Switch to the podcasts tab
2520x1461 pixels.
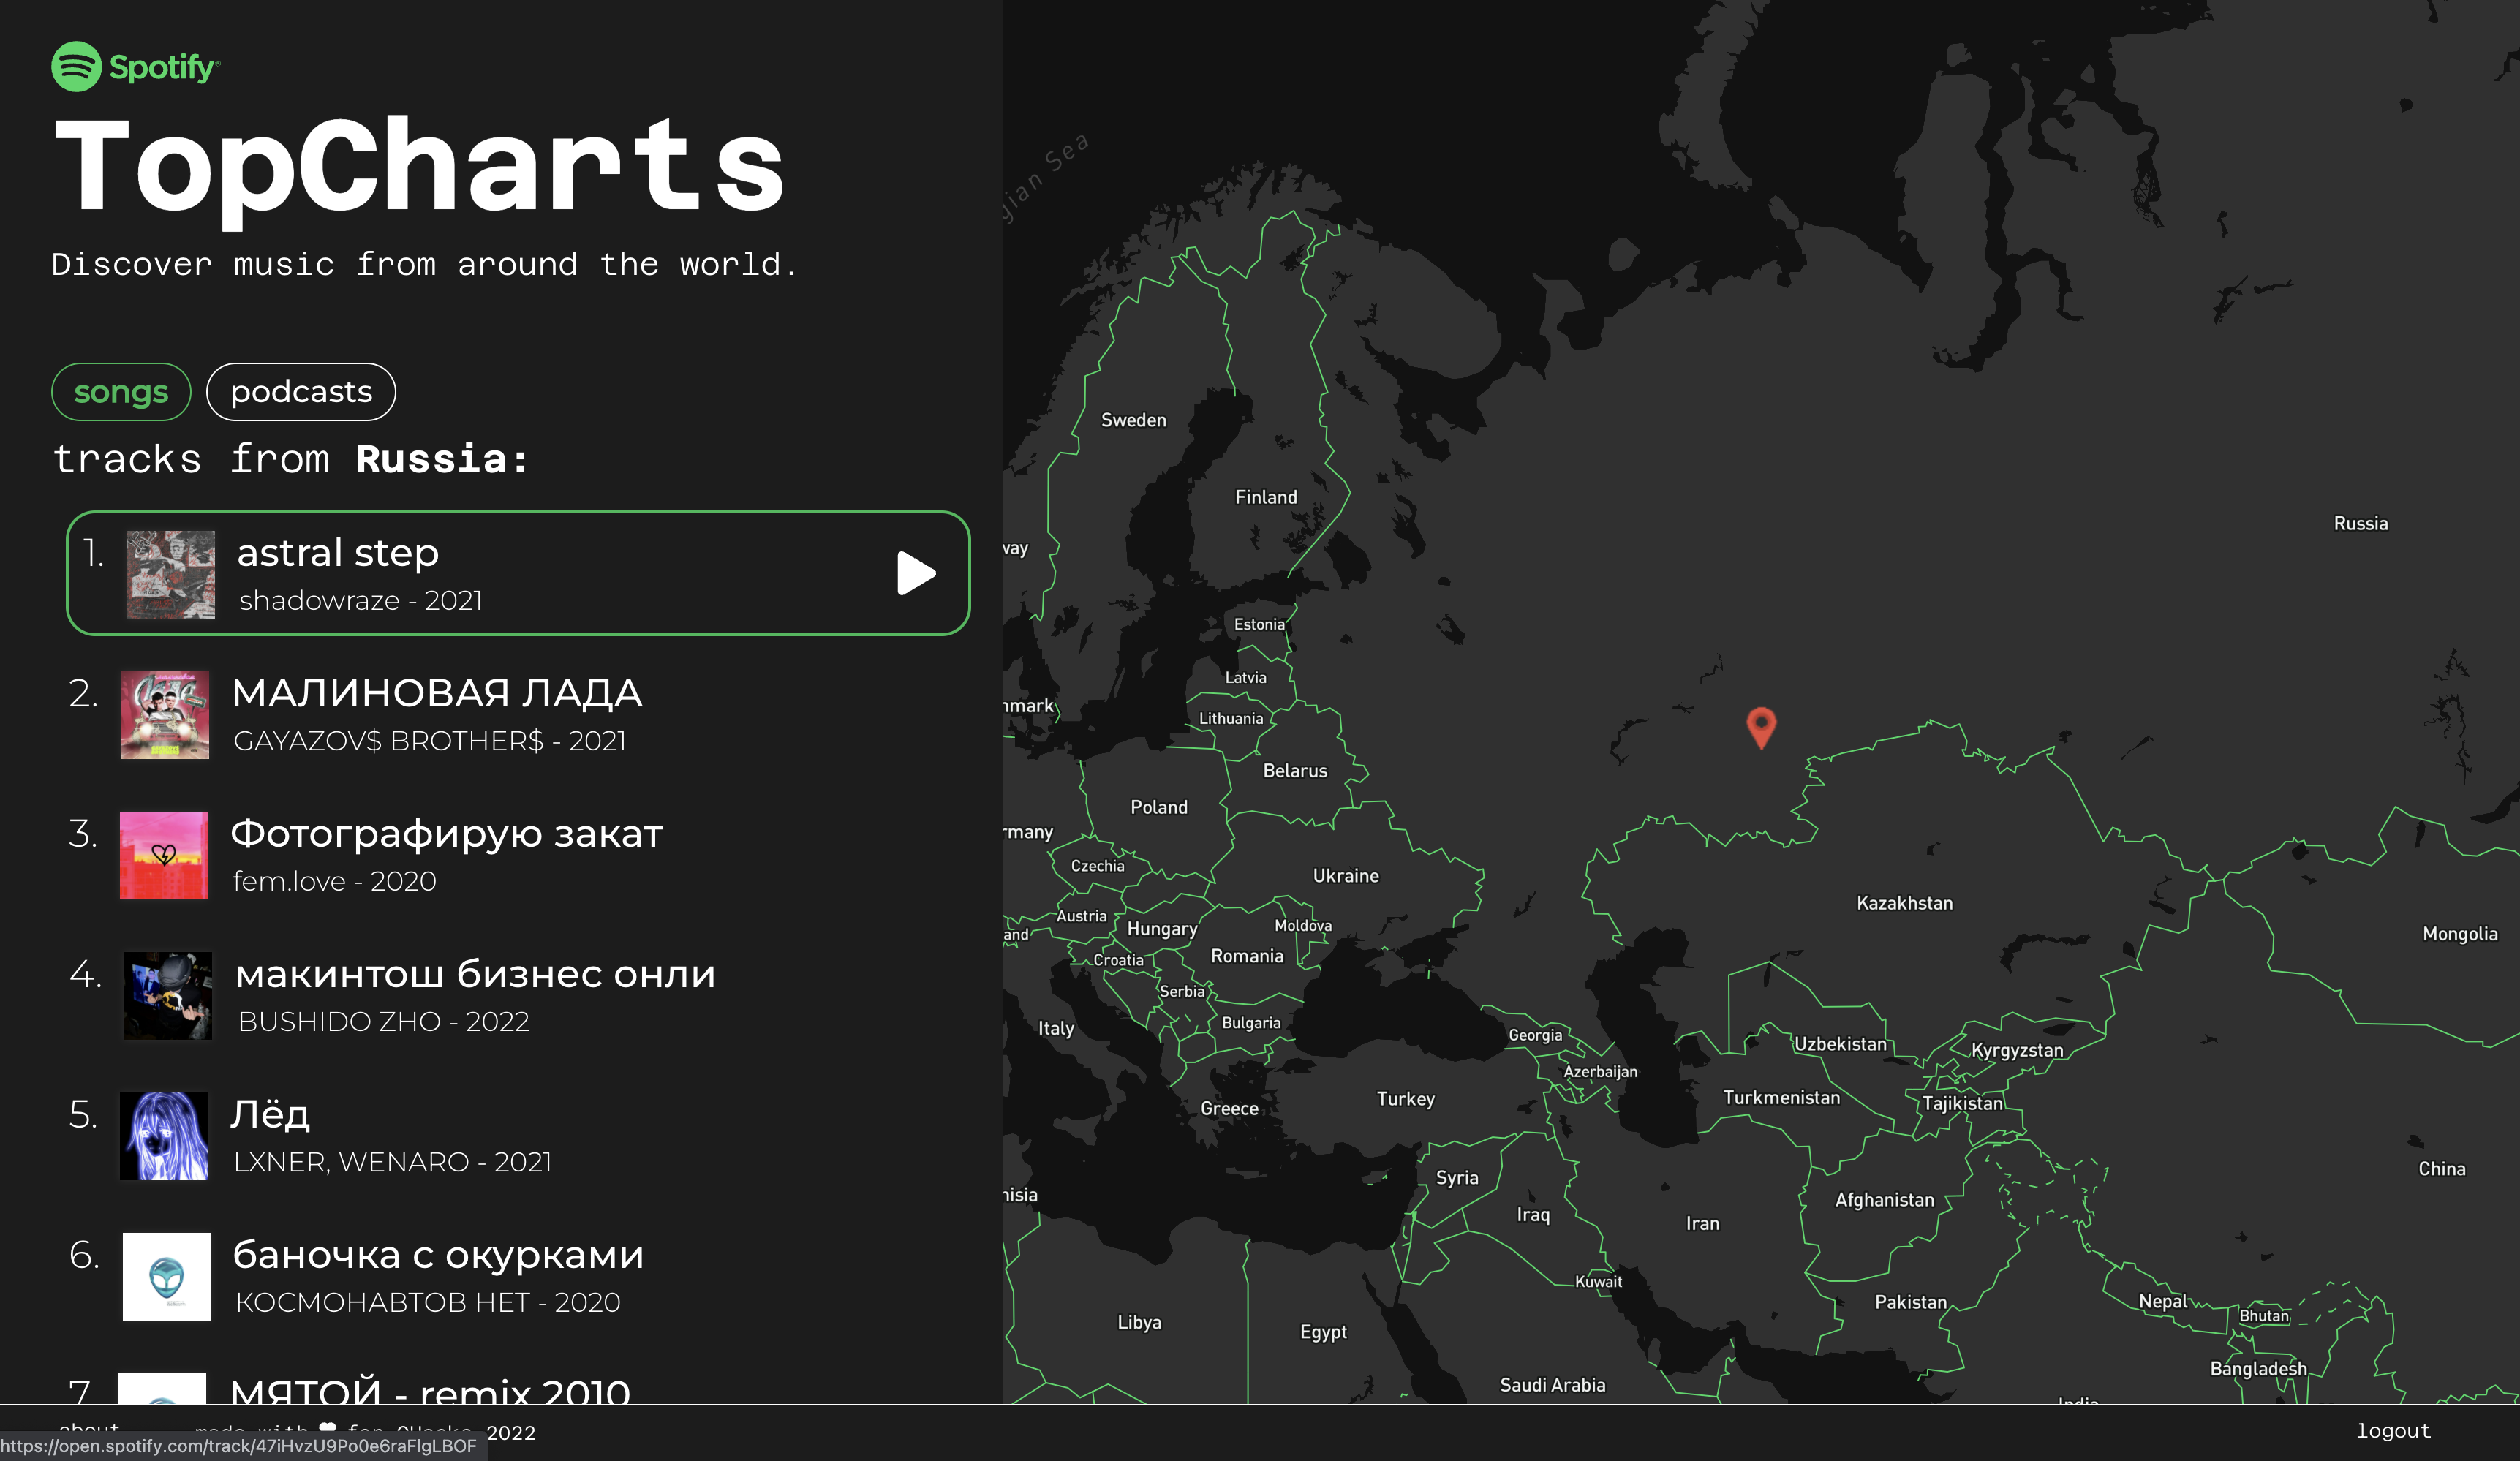click(x=301, y=392)
